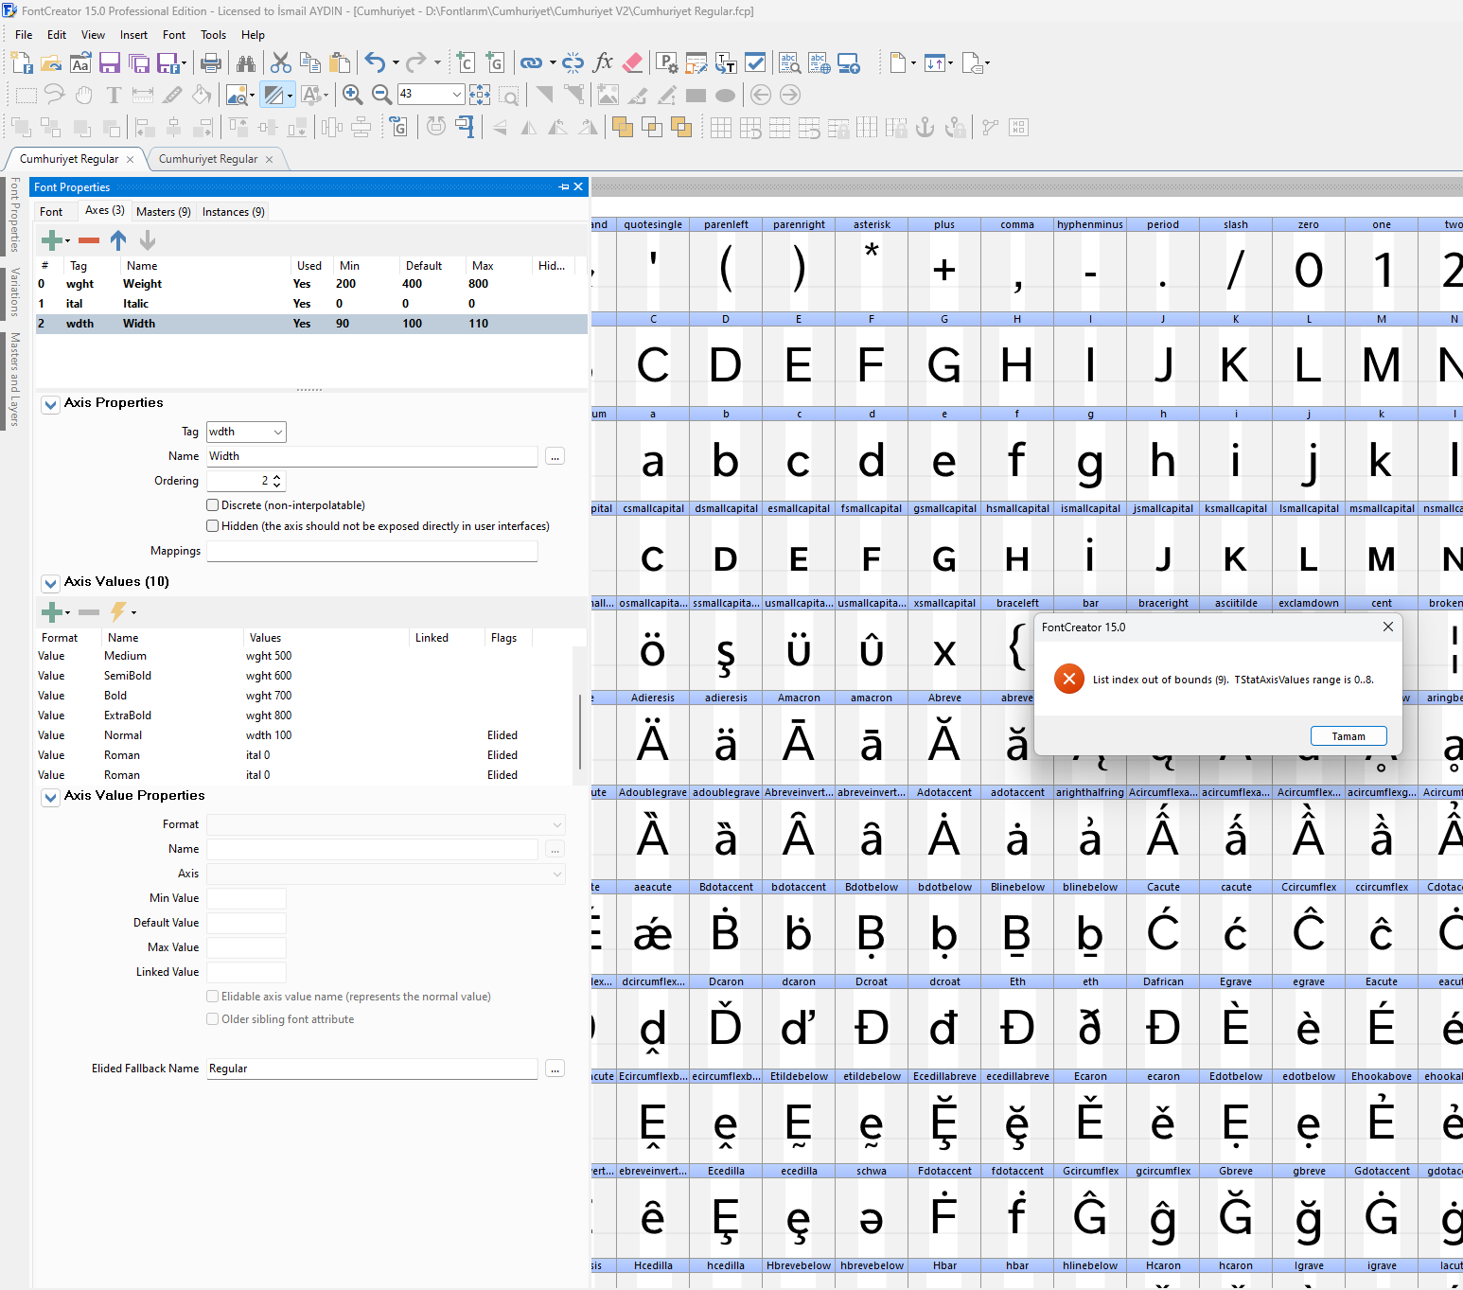Click the preview abc magnifier icon
This screenshot has width=1463, height=1290.
point(789,63)
